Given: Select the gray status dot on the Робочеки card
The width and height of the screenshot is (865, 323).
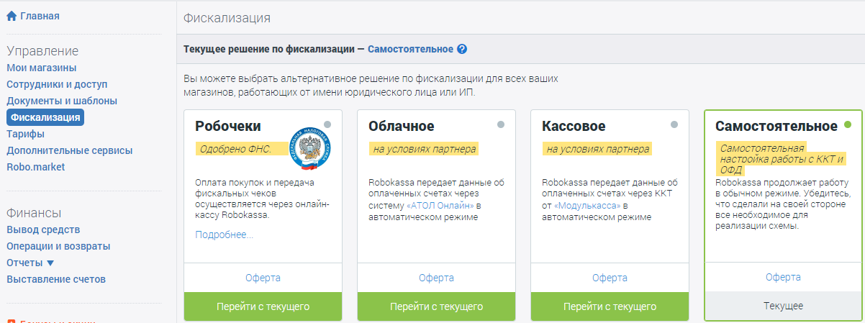Looking at the screenshot, I should tap(327, 124).
